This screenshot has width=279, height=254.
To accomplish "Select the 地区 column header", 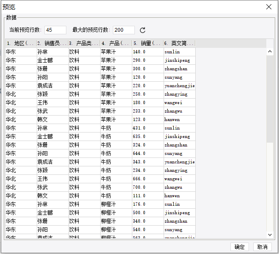I will pyautogui.click(x=21, y=43).
